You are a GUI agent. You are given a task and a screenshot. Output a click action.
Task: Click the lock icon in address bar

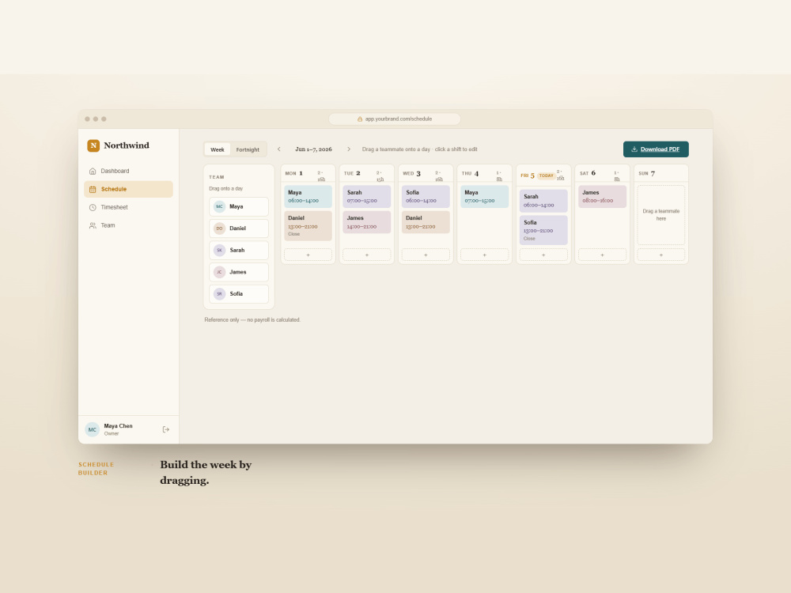360,119
